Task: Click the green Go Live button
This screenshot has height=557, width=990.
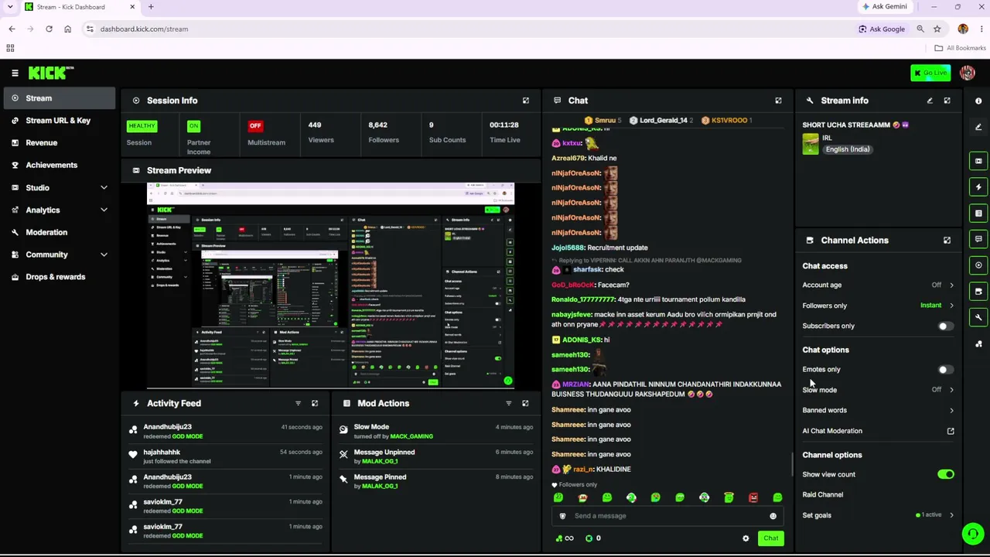Action: [x=930, y=73]
